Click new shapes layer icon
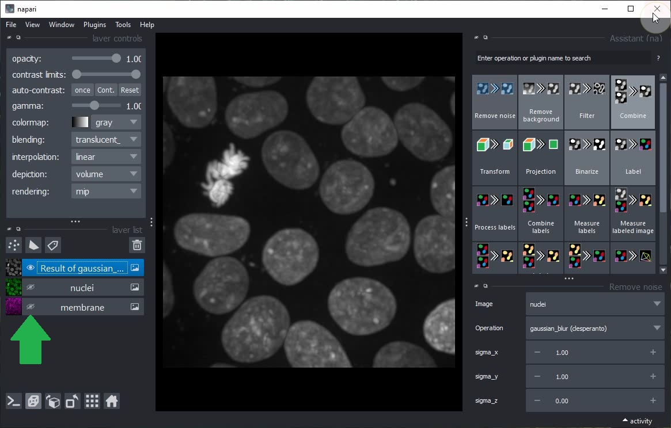This screenshot has width=671, height=428. coord(33,246)
